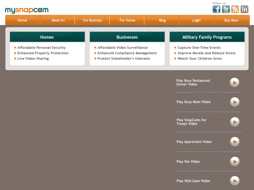Click Enhanced Compliance Management text

point(127,53)
